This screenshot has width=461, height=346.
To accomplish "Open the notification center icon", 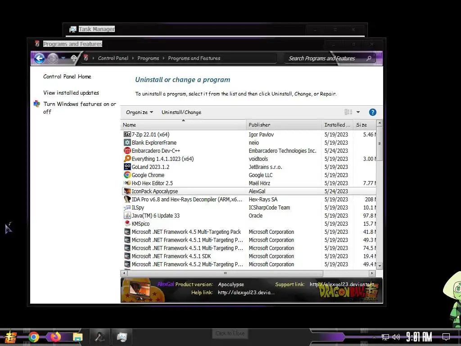I will coord(446,337).
